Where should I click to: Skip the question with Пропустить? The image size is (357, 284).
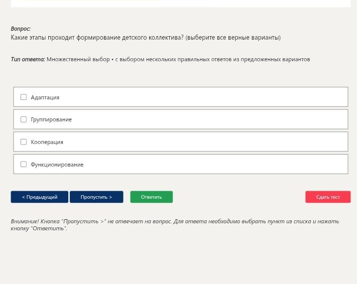(x=96, y=197)
